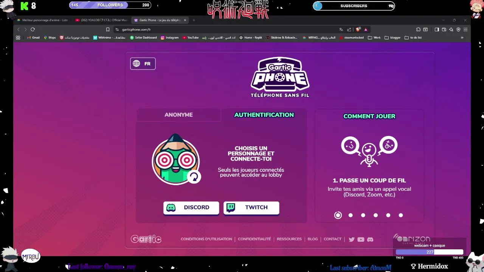Click the green pencil character avatar
This screenshot has height=272, width=484.
[176, 159]
